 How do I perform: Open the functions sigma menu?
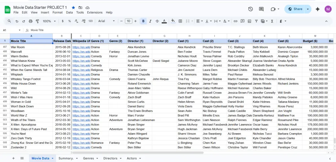272,21
